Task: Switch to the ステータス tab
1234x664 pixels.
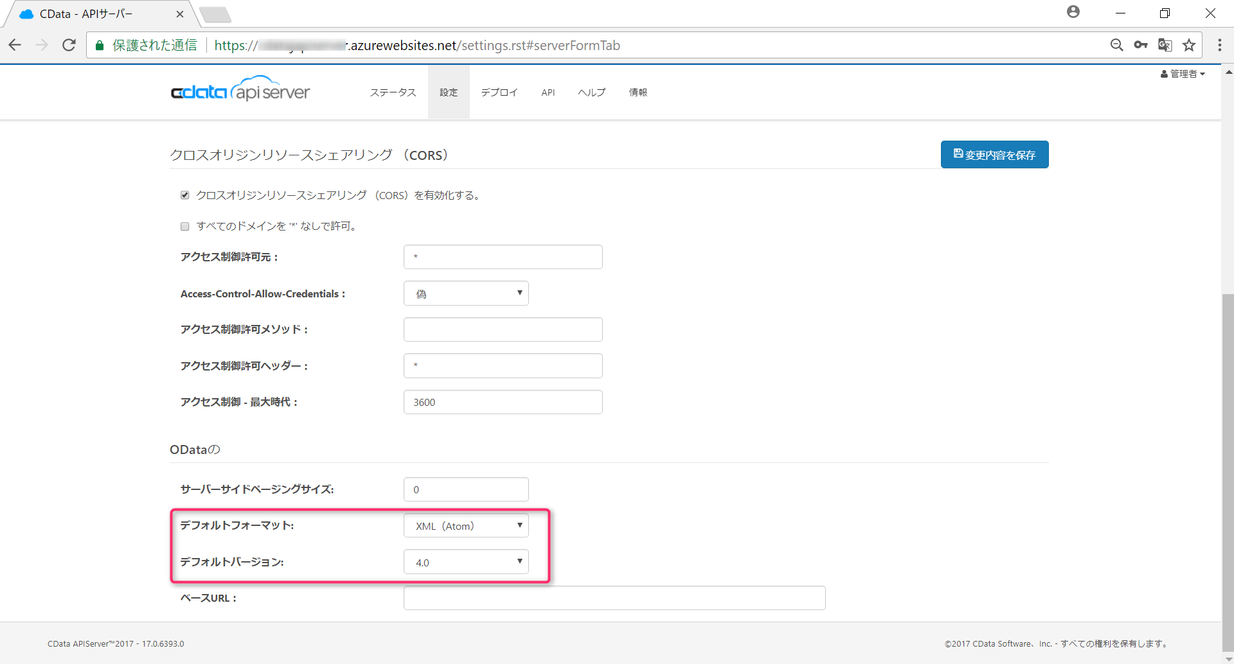Action: (x=393, y=92)
